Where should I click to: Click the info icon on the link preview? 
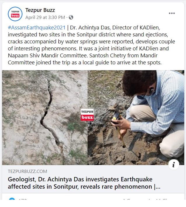pos(174,165)
